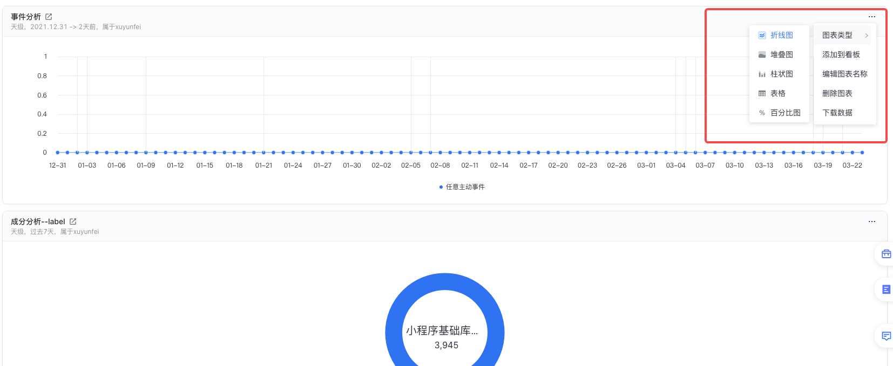Viewport: 893px width, 366px height.
Task: Click the 01-21 x-axis label
Action: click(x=263, y=165)
